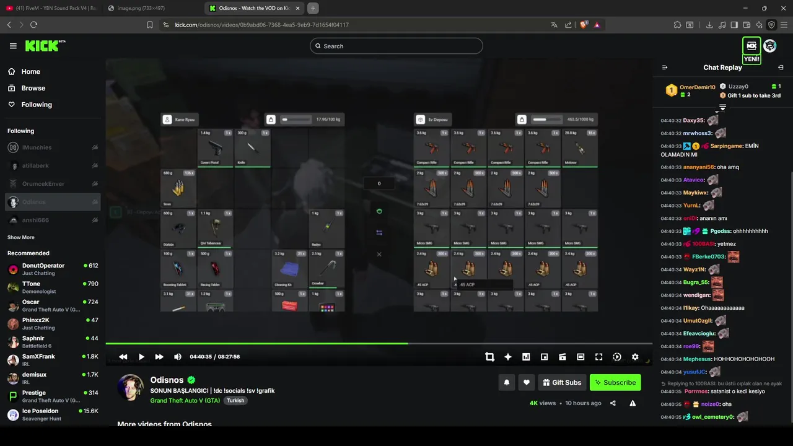The height and width of the screenshot is (446, 793).
Task: Seek on the video progress bar
Action: [379, 343]
